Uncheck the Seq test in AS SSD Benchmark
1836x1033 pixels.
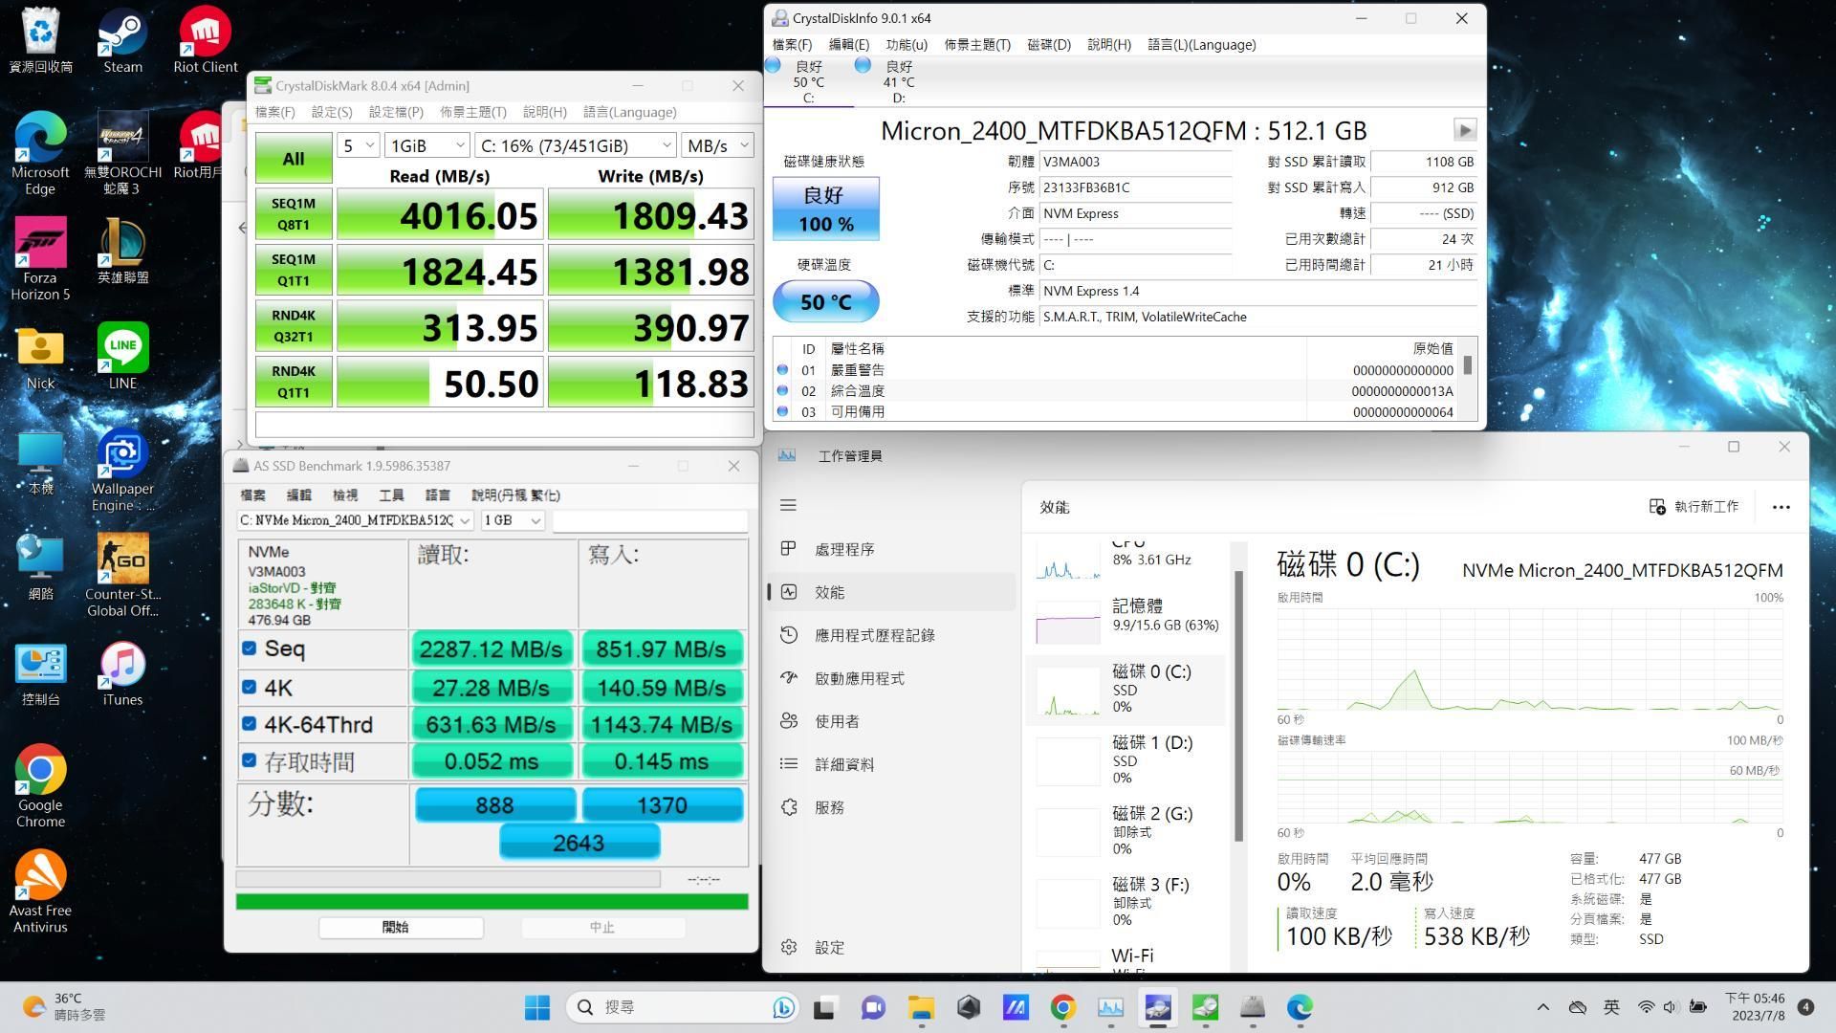pos(249,648)
